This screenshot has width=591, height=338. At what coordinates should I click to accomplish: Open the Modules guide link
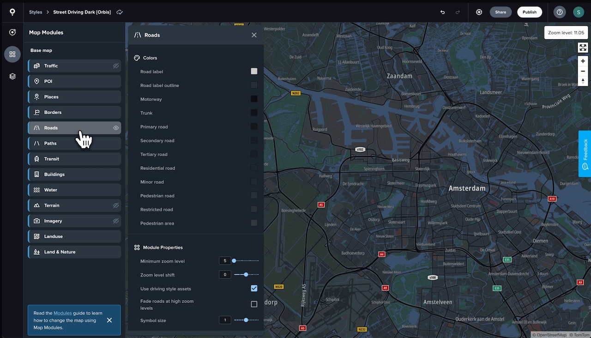(x=63, y=313)
